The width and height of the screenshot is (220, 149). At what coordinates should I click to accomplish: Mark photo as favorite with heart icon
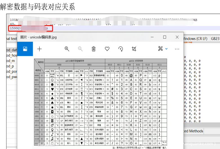(x=107, y=49)
